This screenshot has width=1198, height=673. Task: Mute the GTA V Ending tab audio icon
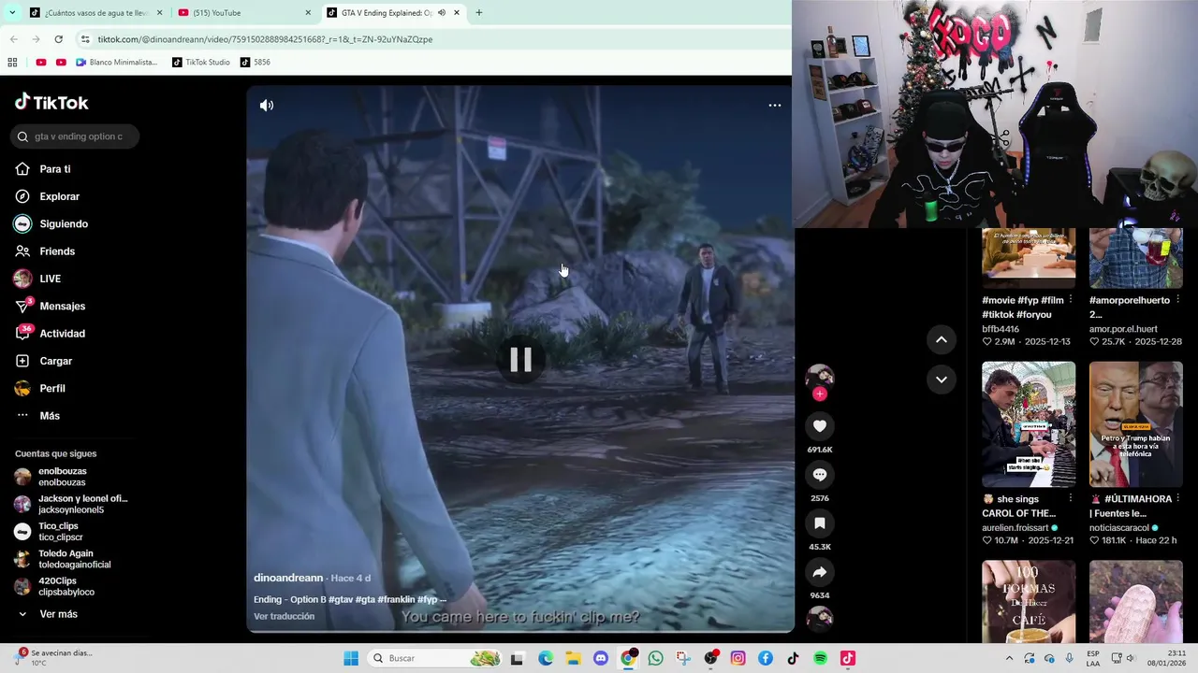click(x=442, y=13)
